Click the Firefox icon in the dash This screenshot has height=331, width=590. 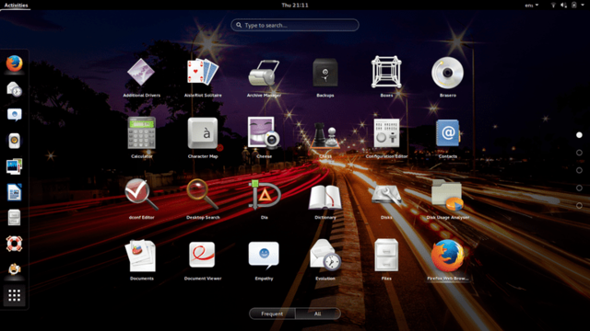15,63
